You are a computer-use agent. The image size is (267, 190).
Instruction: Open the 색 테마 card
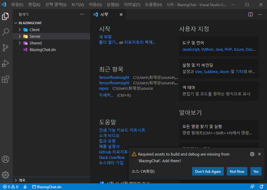coord(219,91)
